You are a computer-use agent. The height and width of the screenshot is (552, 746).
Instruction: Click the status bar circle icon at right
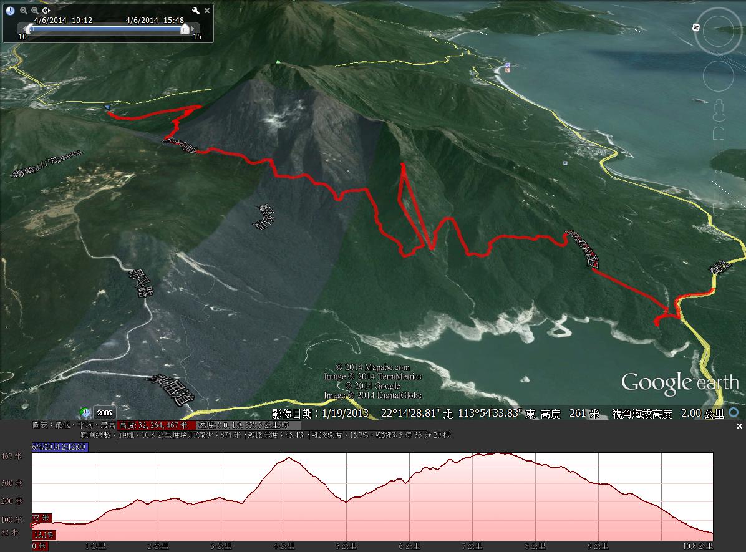(734, 412)
